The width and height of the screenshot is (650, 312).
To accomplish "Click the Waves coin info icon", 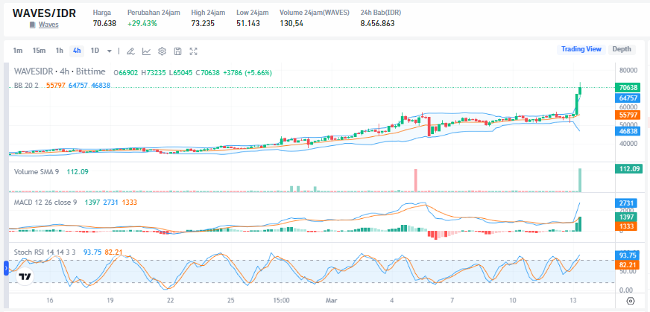I will point(33,25).
